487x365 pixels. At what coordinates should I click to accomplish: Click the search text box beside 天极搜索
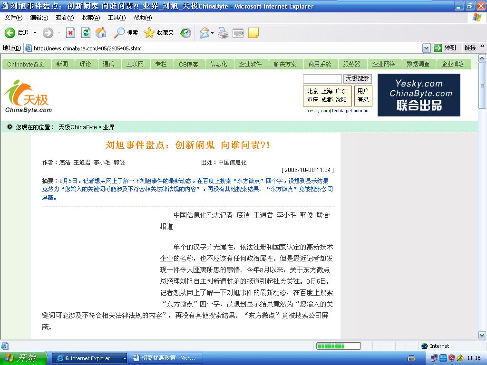tap(322, 78)
